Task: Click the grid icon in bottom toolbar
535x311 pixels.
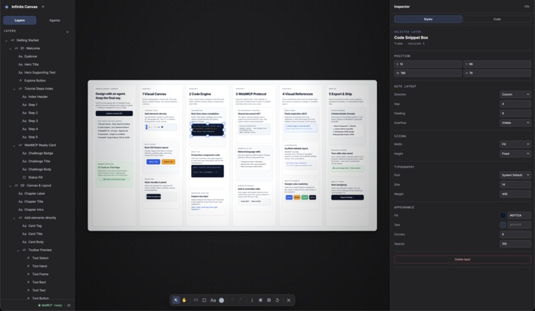Action: (269, 300)
